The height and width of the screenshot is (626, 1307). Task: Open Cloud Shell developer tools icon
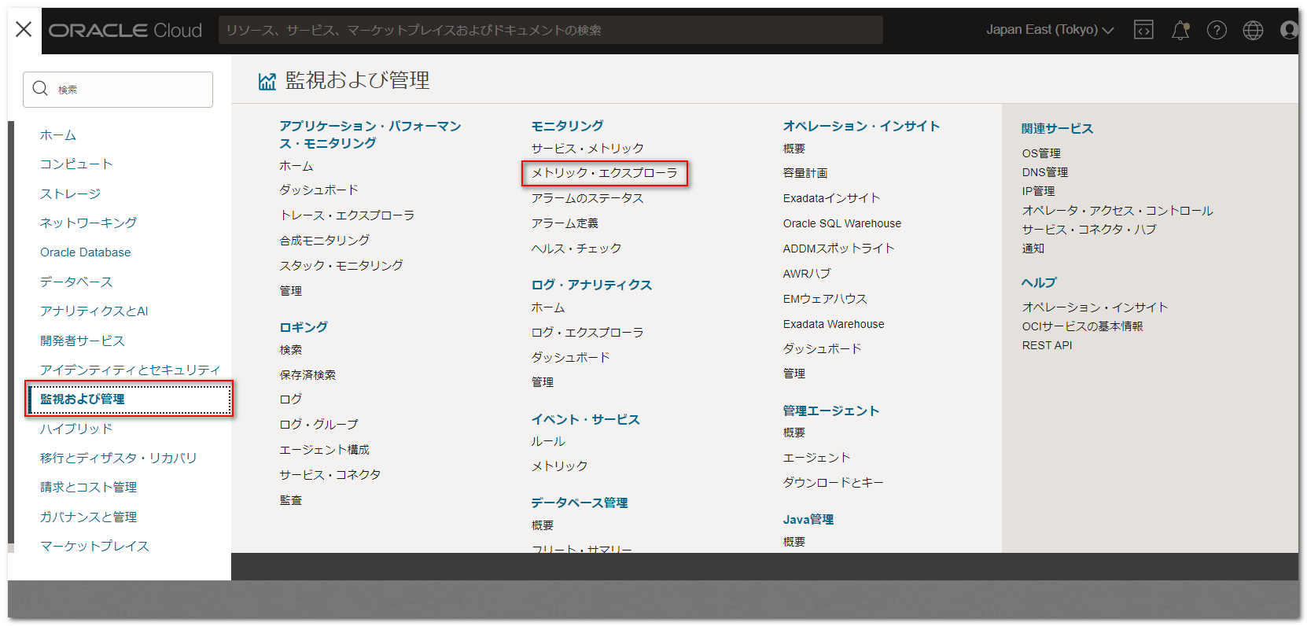(1143, 30)
